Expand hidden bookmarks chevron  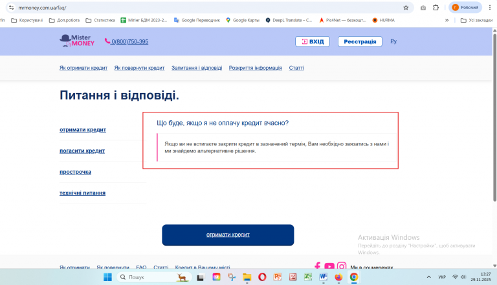447,20
